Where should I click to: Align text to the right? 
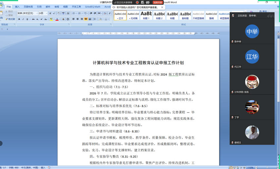point(82,19)
